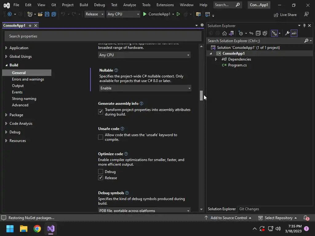This screenshot has width=315, height=236.
Task: Expand the Application properties section
Action: (x=6, y=48)
